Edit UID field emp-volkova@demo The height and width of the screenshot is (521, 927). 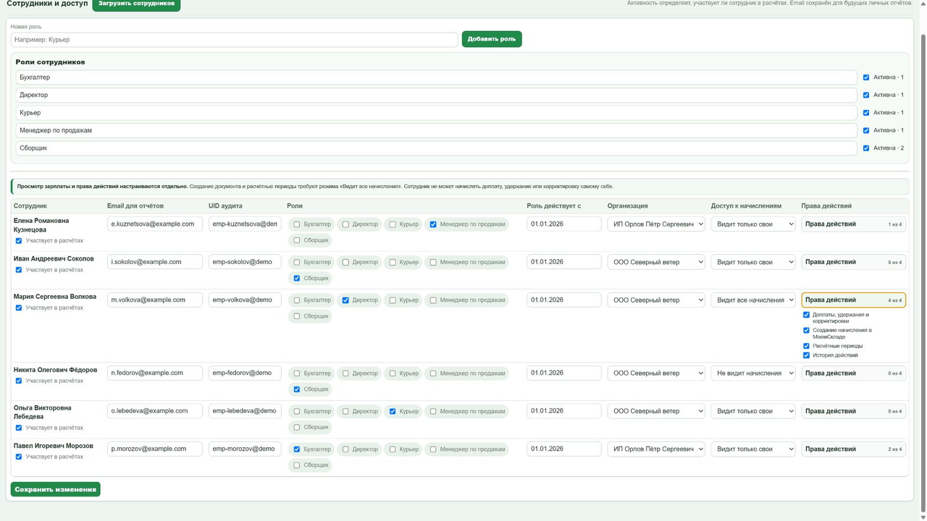245,300
